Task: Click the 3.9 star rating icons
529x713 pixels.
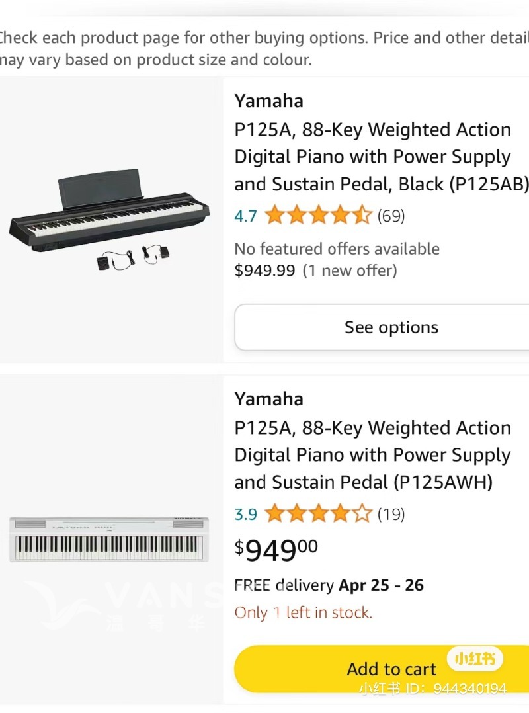Action: coord(318,514)
